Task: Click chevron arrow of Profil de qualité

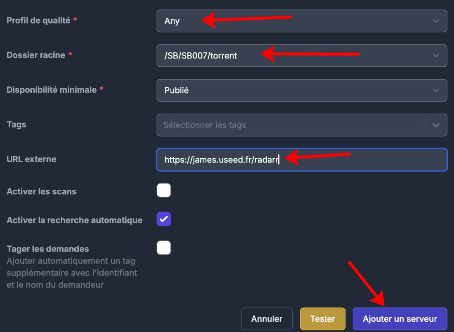Action: [x=435, y=21]
